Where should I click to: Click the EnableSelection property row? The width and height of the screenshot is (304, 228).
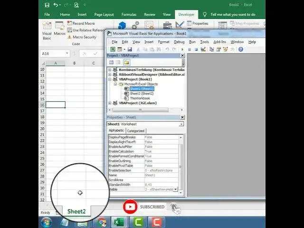143,171
